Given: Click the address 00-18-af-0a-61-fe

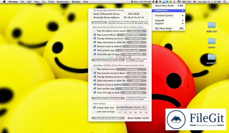Looking at the screenshot, I should (x=134, y=17).
